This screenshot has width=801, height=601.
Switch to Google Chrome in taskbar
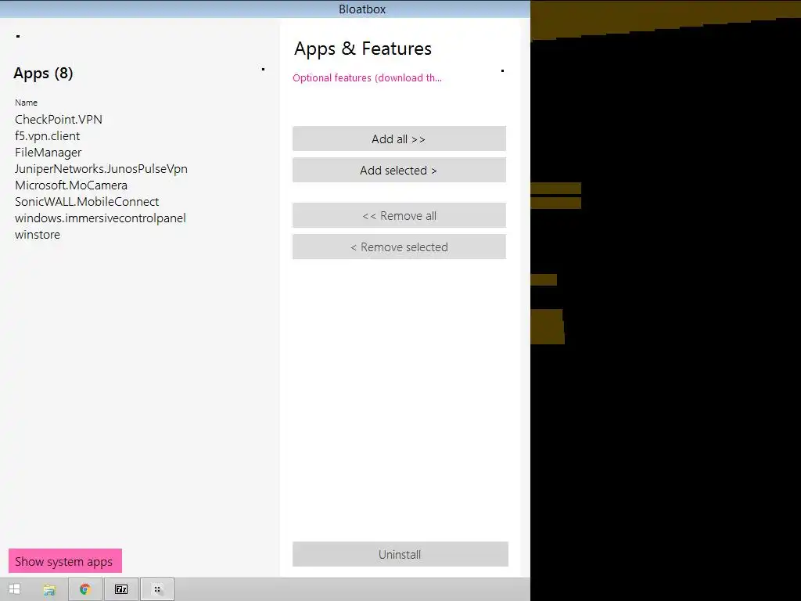point(85,589)
